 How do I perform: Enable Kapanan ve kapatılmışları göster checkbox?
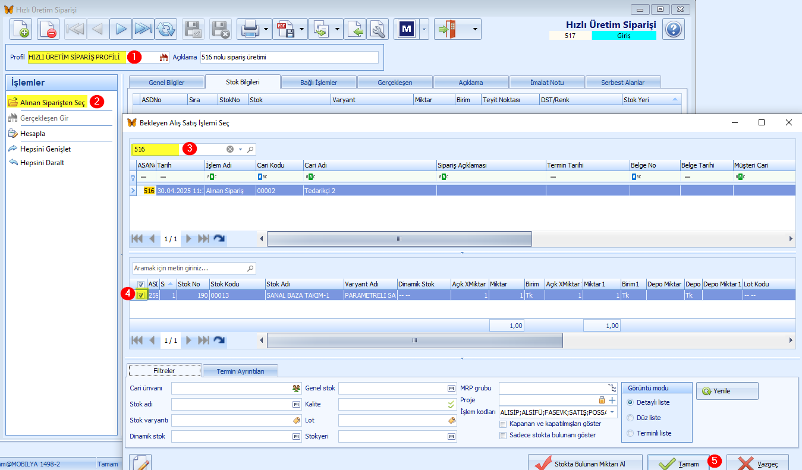[503, 424]
